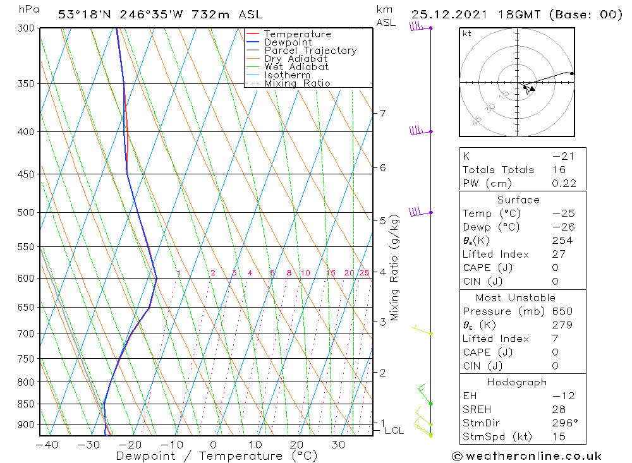Select the Parcel Trajectory legend label
This screenshot has height=463, width=632.
point(310,51)
